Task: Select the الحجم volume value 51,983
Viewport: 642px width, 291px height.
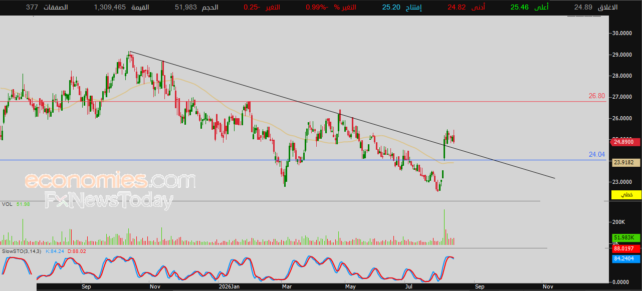Action: pos(185,8)
